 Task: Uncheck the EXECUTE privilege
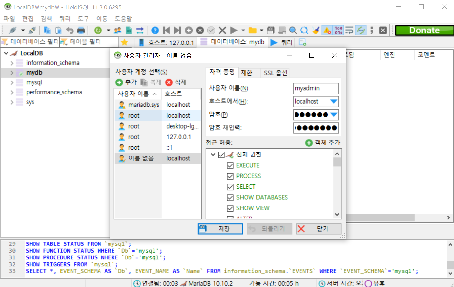[230, 166]
